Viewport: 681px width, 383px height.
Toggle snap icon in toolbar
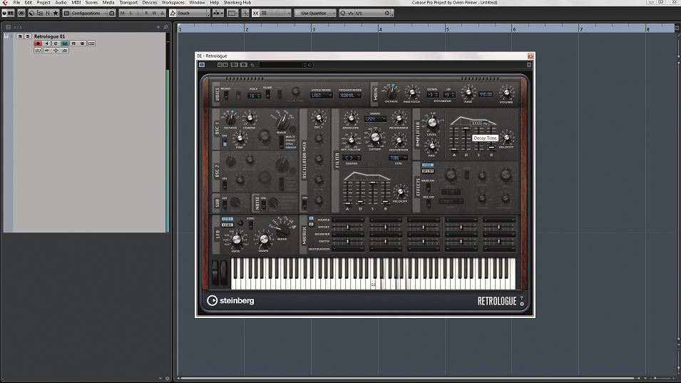click(x=255, y=13)
